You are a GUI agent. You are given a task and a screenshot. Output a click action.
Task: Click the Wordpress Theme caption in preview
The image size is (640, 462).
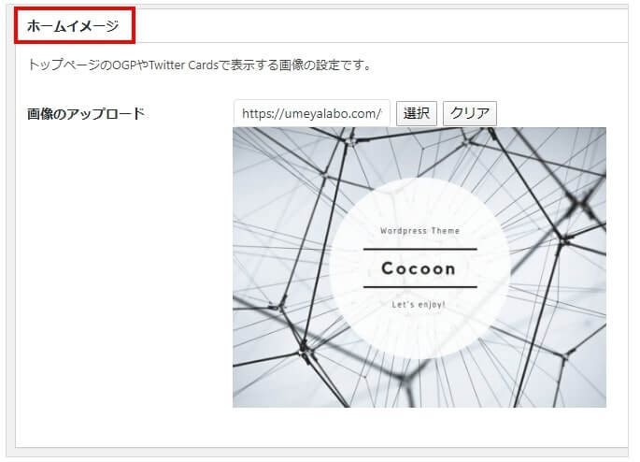[x=420, y=231]
